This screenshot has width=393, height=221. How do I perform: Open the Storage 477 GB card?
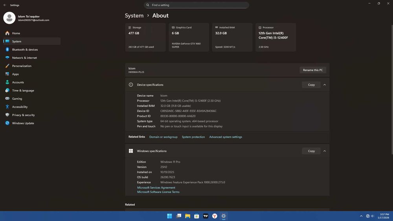145,37
